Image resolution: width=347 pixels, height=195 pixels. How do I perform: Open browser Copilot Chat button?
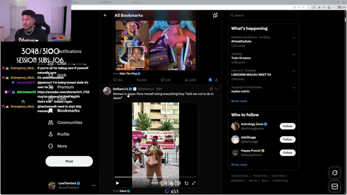pyautogui.click(x=341, y=7)
